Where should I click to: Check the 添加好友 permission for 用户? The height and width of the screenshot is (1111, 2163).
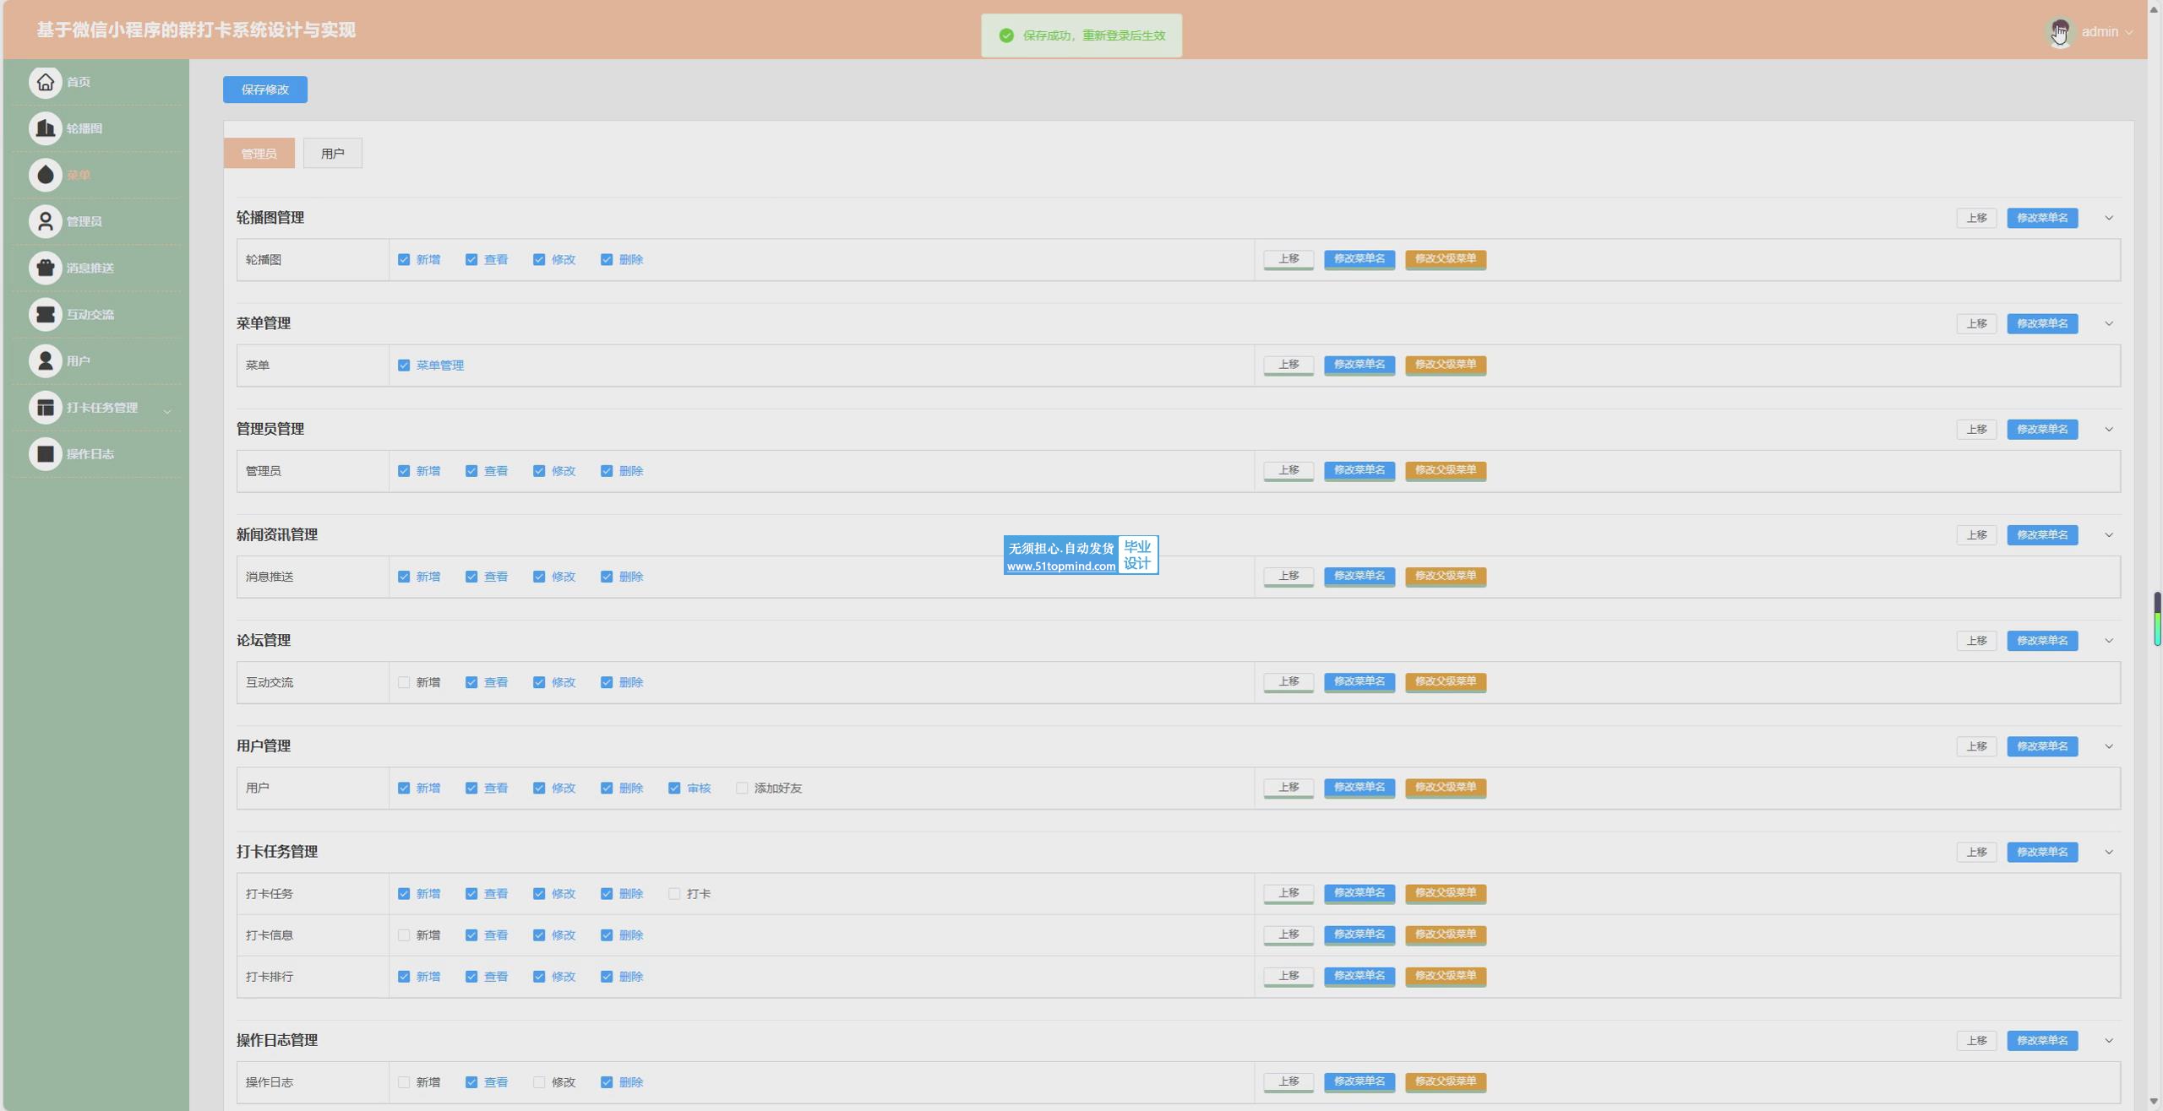742,788
